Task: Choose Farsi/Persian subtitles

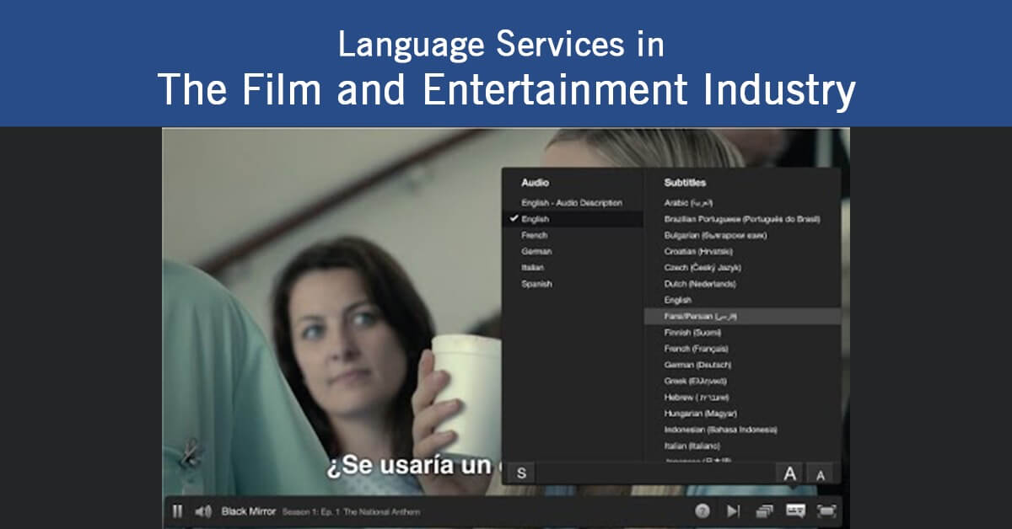Action: (701, 316)
